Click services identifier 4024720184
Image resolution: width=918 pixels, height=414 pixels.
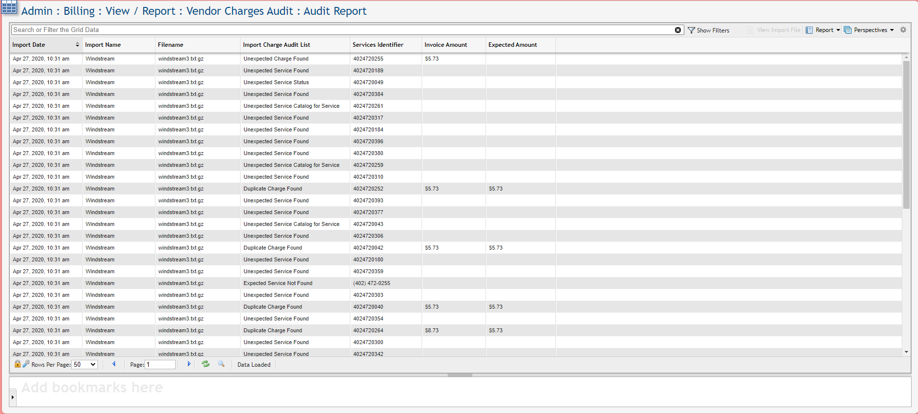[x=368, y=129]
